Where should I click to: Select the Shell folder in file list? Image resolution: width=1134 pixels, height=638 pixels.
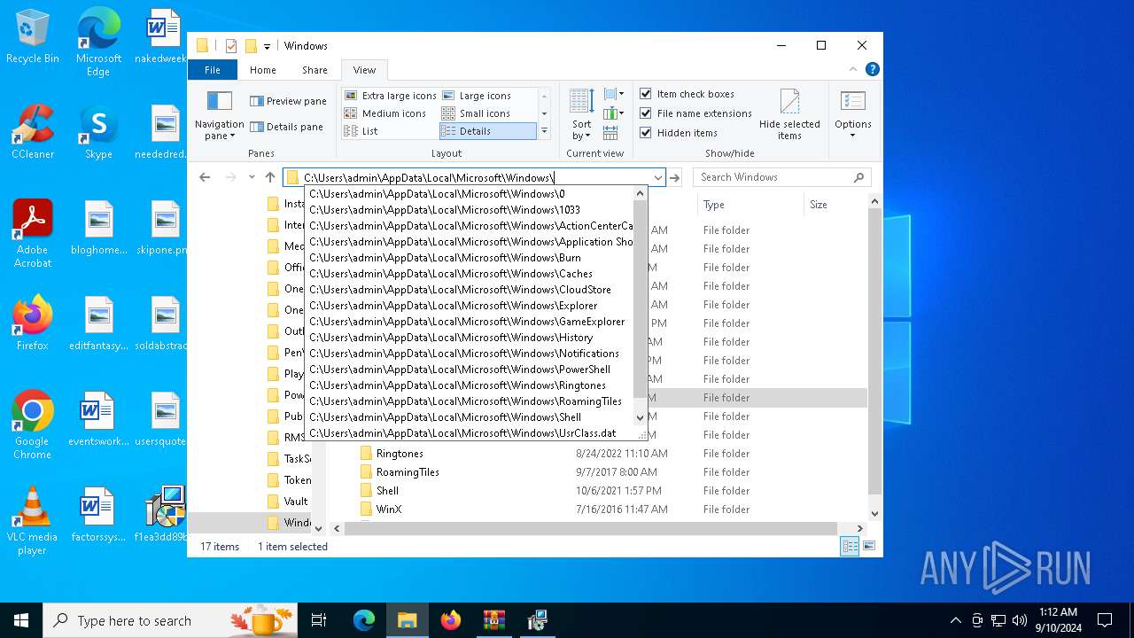[598, 491]
